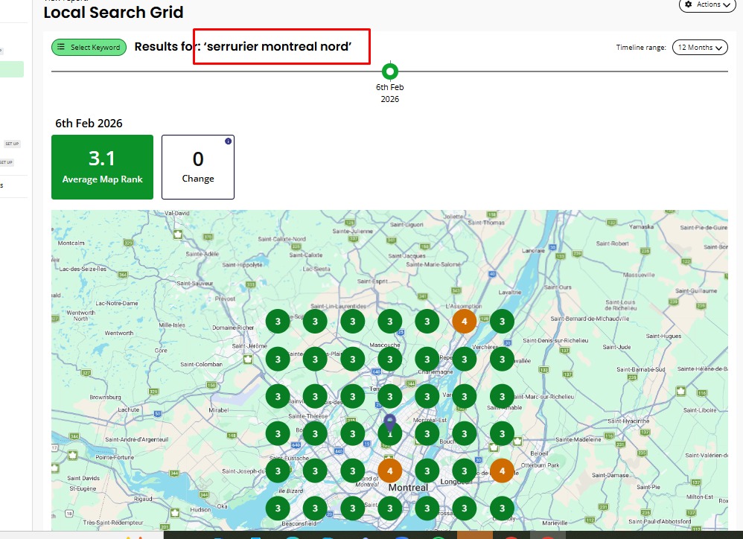Click the 'Montreal' city label on map
The height and width of the screenshot is (539, 743).
tap(408, 488)
